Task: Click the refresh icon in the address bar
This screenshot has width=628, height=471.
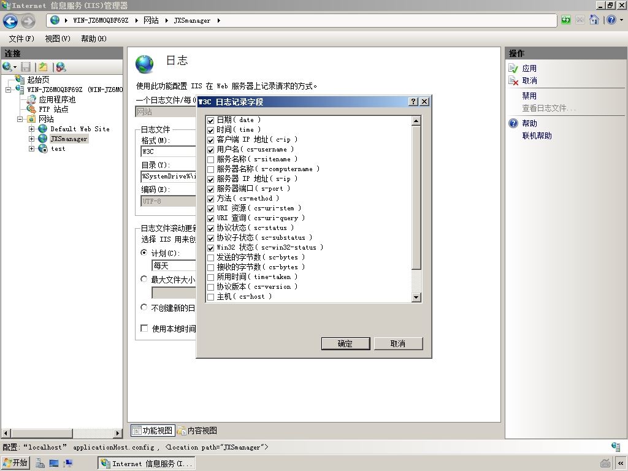Action: click(x=565, y=20)
